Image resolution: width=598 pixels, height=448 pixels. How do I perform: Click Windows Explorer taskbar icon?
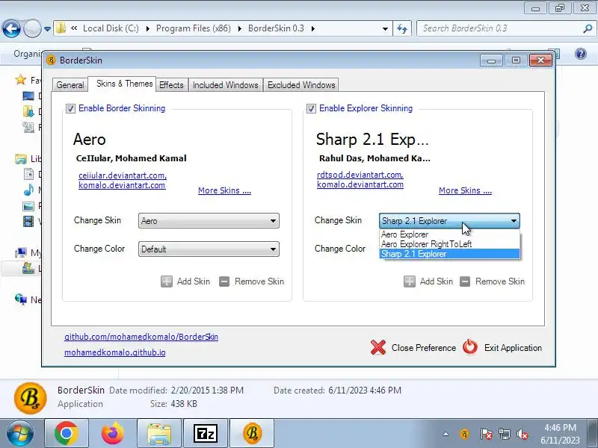[x=159, y=434]
